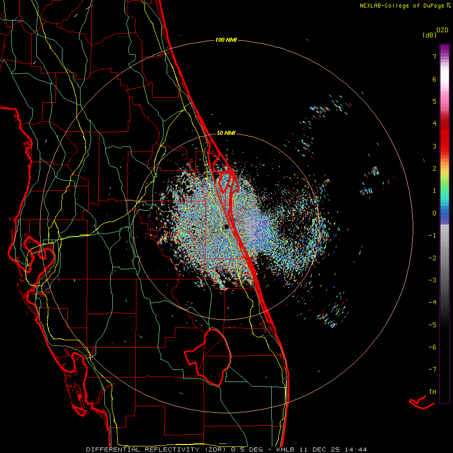Click the -6 tick label on color scale
Viewport: 453px width, 453px height.
click(x=432, y=347)
